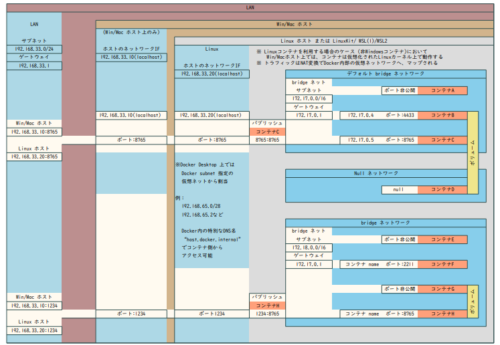Select the 8765:8765 publish port cell
Screen dimensions: 500x345
268,140
